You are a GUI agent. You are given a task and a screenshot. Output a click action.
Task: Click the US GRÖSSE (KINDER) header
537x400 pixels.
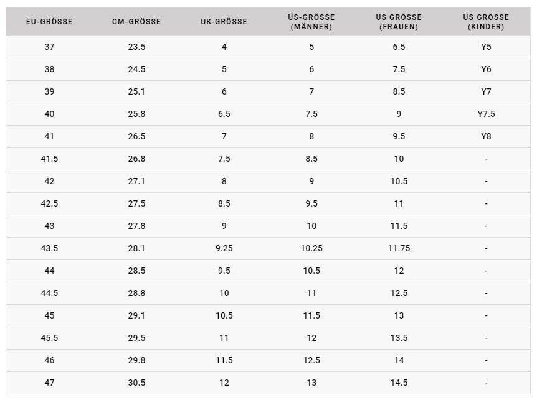point(486,22)
